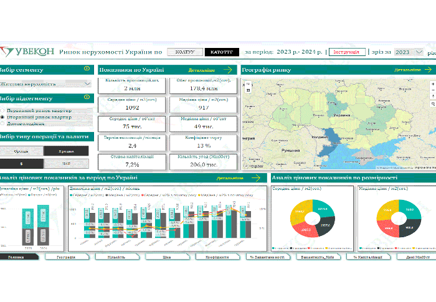436x302 pixels.
Task: Zoom in on the map
Action: pos(433,84)
